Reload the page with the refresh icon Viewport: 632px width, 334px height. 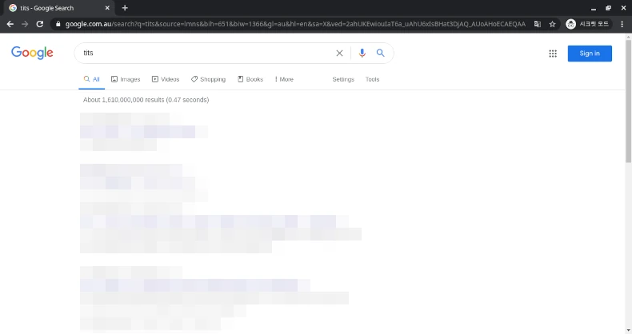39,24
